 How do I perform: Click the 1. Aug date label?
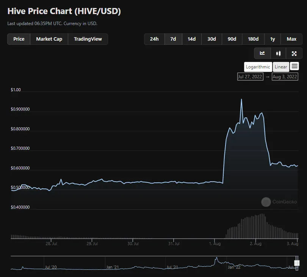pyautogui.click(x=215, y=244)
